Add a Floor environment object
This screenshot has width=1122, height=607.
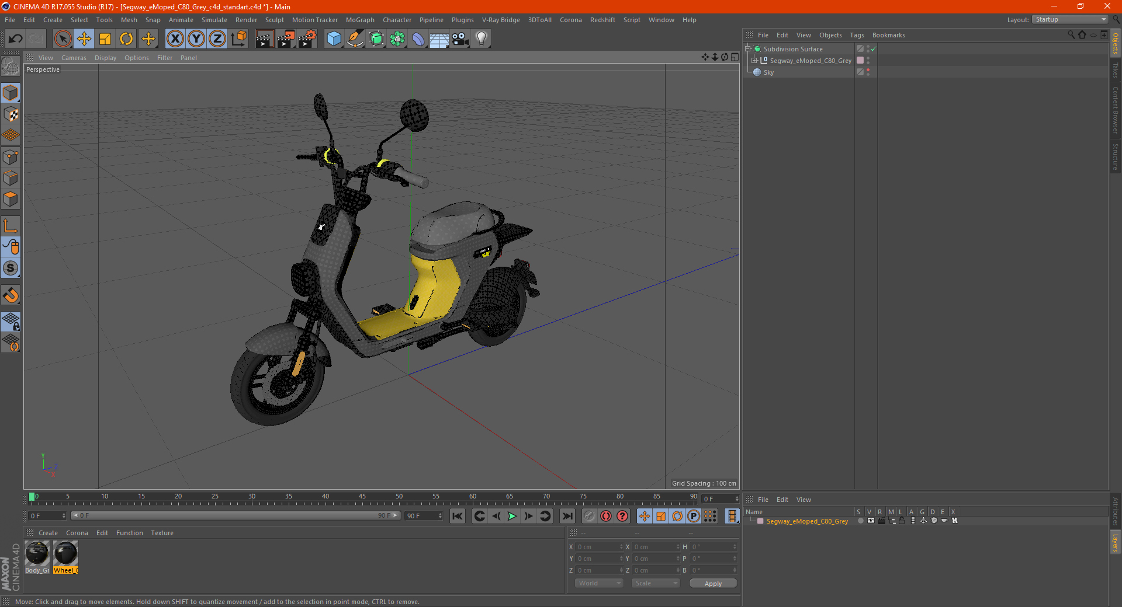point(439,39)
